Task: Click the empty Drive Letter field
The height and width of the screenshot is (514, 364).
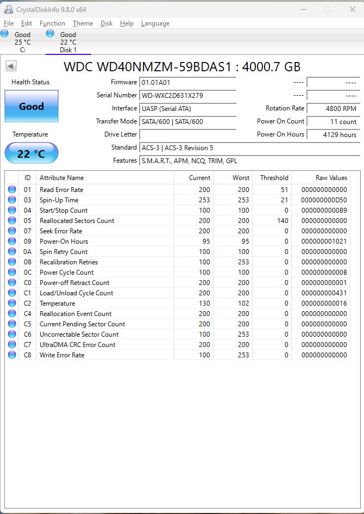Action: pos(187,134)
